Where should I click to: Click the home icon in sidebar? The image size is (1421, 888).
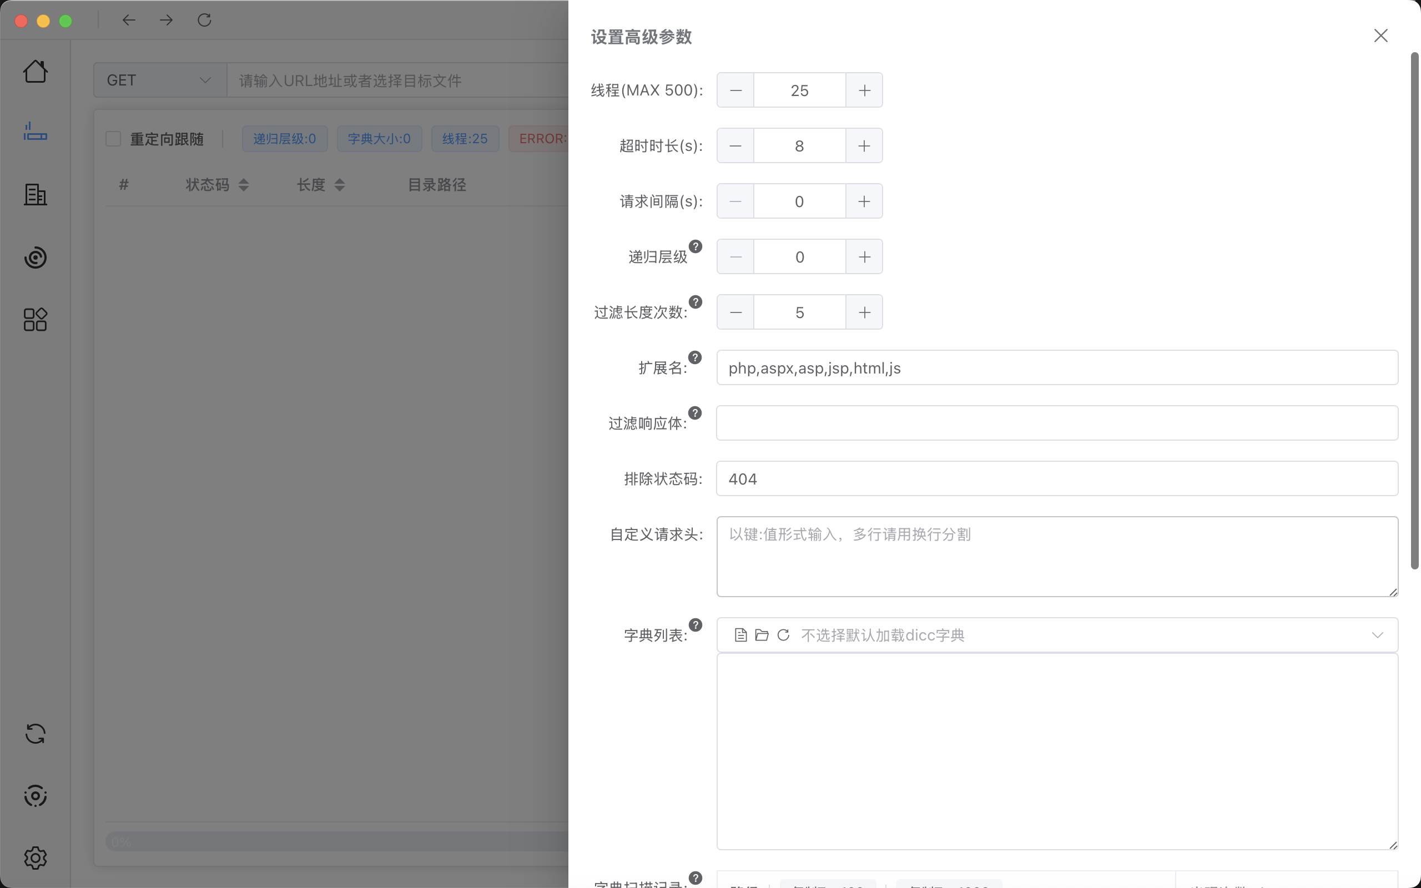tap(35, 72)
